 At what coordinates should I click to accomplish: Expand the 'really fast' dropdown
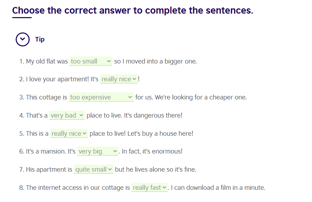click(x=150, y=188)
